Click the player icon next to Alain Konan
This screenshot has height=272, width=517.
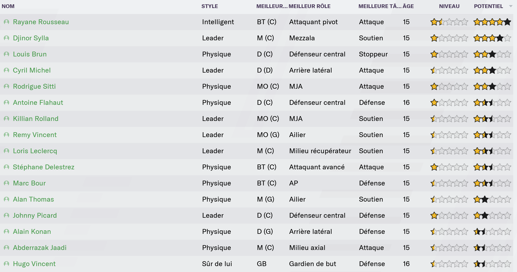(6, 232)
